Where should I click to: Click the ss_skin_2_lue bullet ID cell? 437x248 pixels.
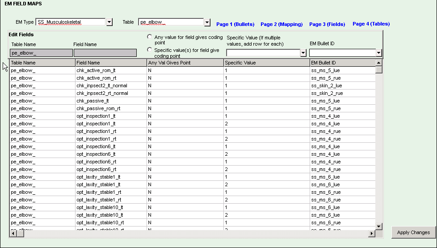(x=343, y=86)
